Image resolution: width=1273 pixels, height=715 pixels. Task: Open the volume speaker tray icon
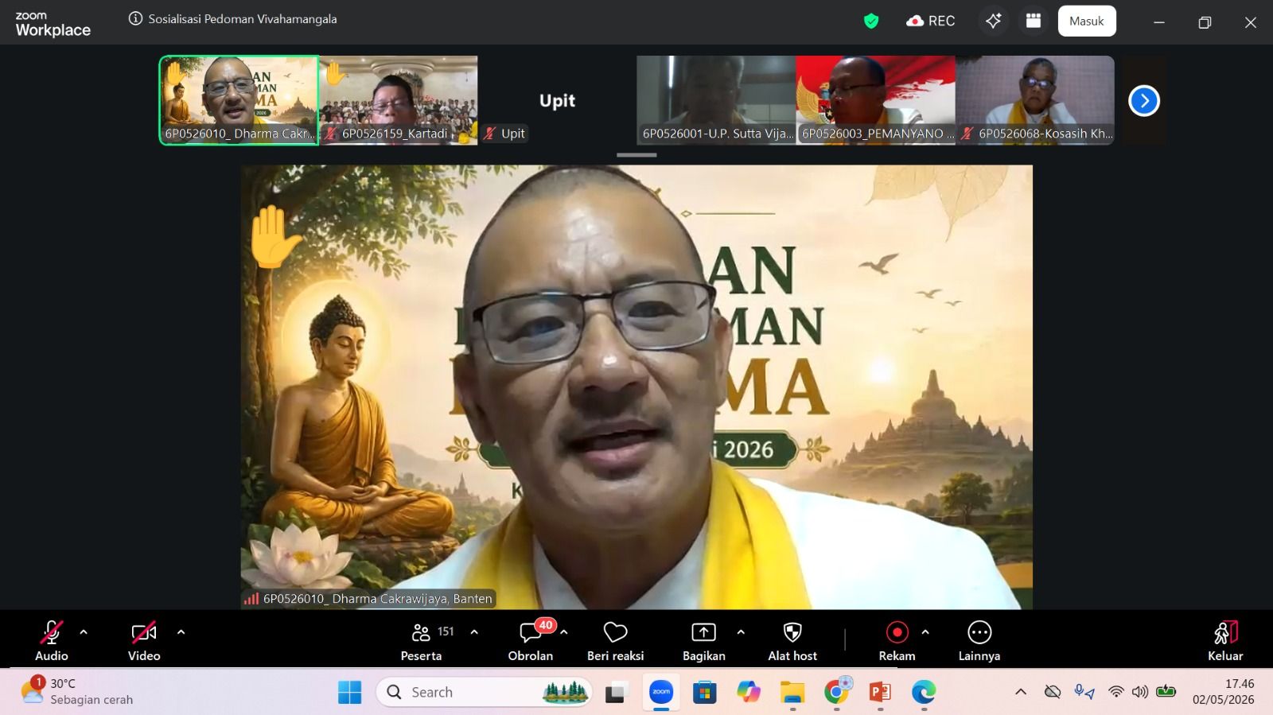(1140, 692)
